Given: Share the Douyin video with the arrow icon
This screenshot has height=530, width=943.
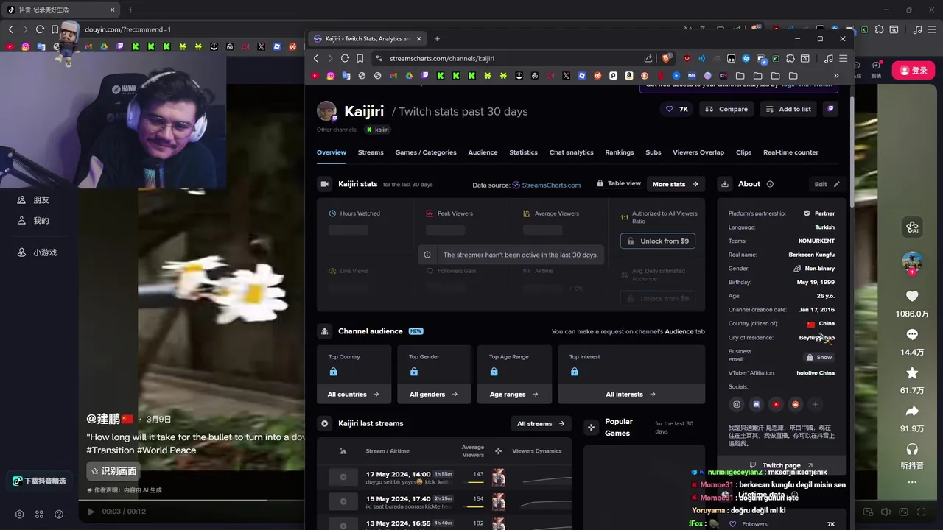Looking at the screenshot, I should click(x=912, y=411).
